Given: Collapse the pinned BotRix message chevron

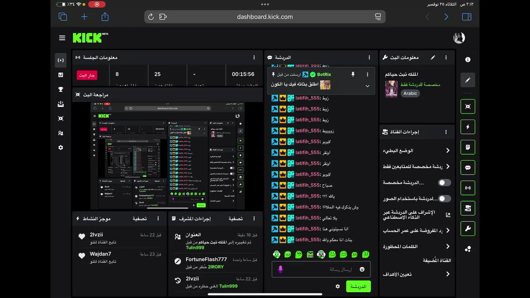Looking at the screenshot, I should 367,86.
